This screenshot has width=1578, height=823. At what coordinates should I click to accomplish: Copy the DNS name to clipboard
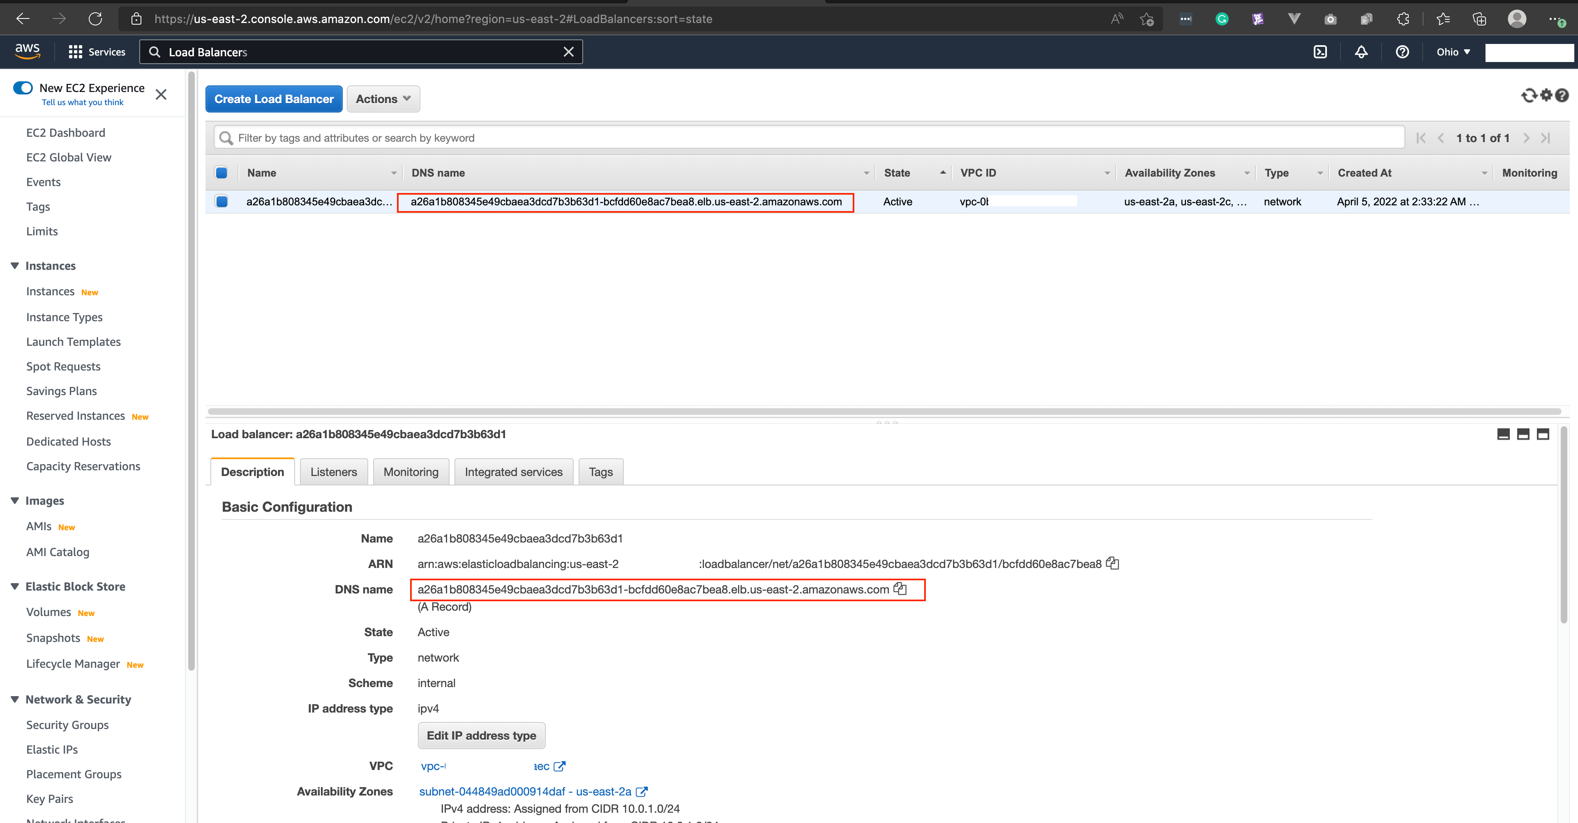tap(900, 589)
